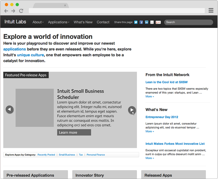
Task: Click the 'Share this page:' label
Action: tap(123, 22)
